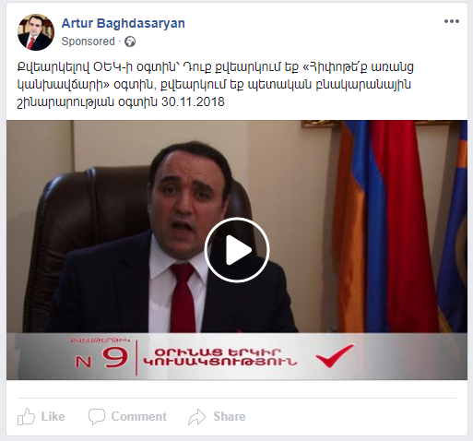Click the red number 9 in the banner
The width and height of the screenshot is (473, 441).
pos(115,358)
